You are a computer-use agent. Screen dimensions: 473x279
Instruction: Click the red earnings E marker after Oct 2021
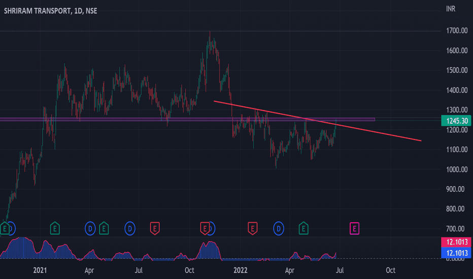(x=204, y=229)
